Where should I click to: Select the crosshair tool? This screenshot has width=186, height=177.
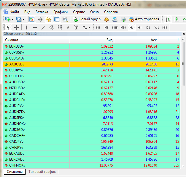[x=16, y=27]
